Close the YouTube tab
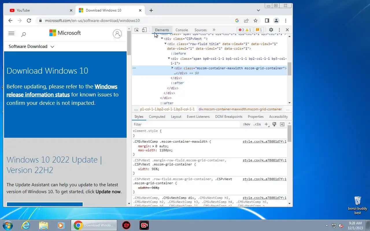 tap(71, 10)
